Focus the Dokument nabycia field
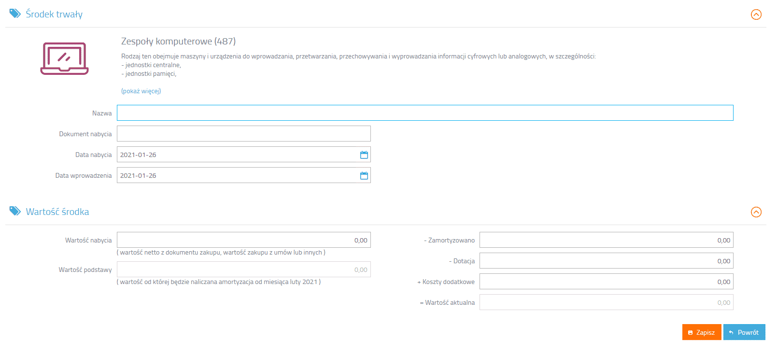The height and width of the screenshot is (341, 777). coord(244,134)
